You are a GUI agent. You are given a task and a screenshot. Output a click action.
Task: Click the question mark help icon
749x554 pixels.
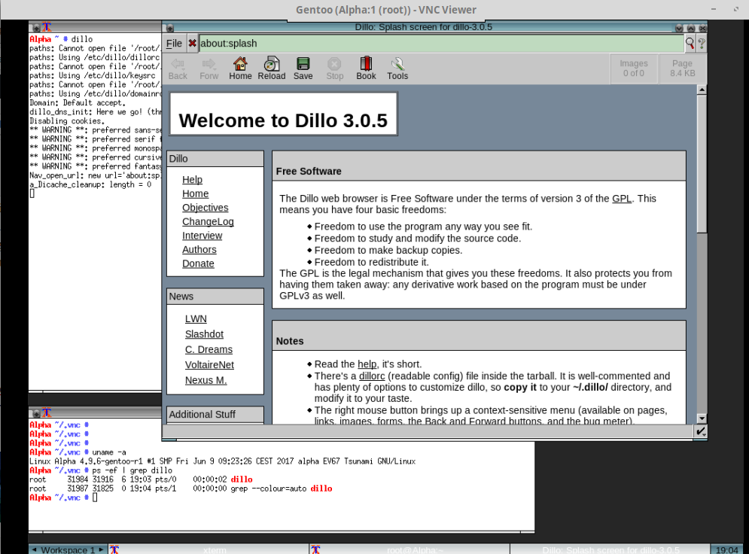pos(702,44)
